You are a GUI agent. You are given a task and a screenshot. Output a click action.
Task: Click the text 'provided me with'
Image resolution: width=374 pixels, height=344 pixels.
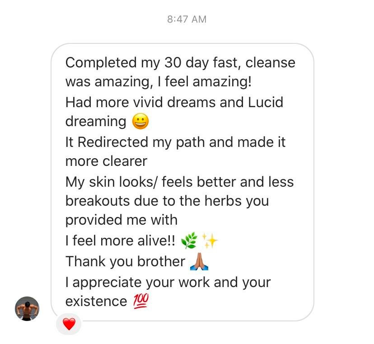(x=122, y=220)
